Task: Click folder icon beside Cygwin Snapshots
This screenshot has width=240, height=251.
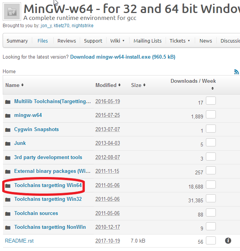Action: (x=8, y=130)
